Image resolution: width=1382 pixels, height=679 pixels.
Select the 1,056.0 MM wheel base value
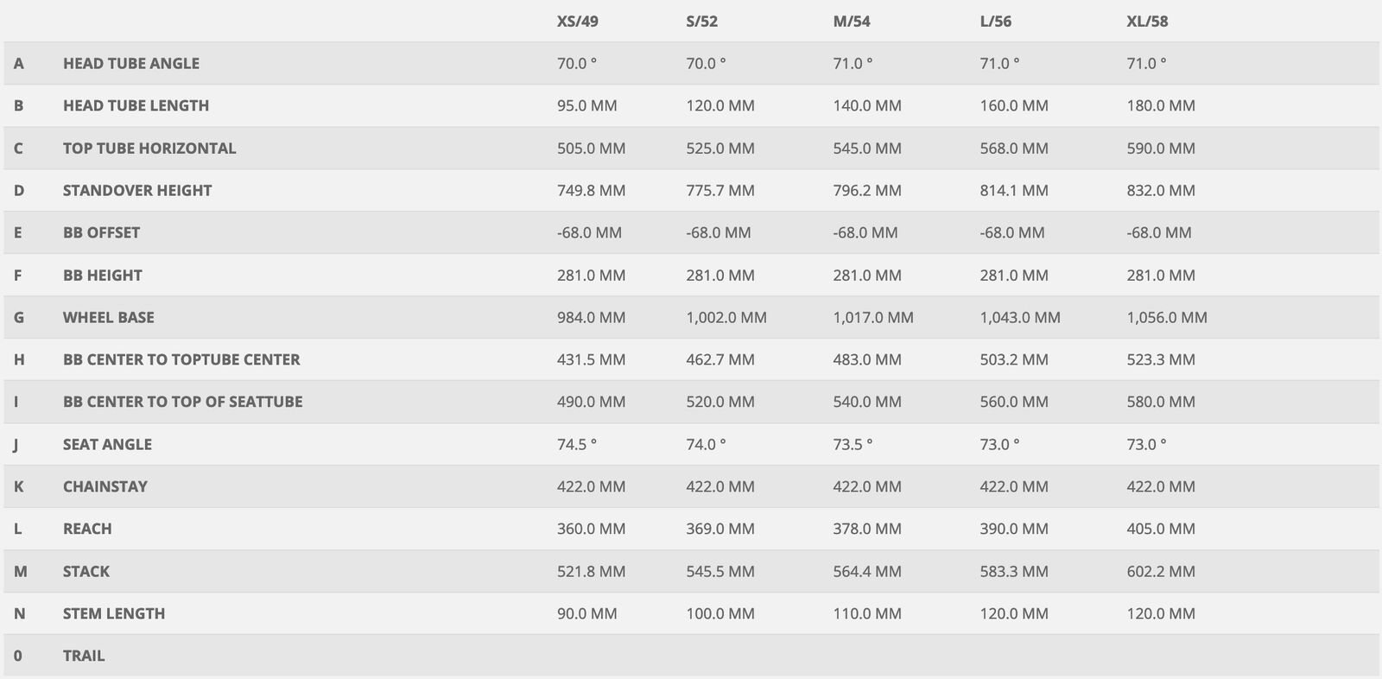(x=1166, y=317)
